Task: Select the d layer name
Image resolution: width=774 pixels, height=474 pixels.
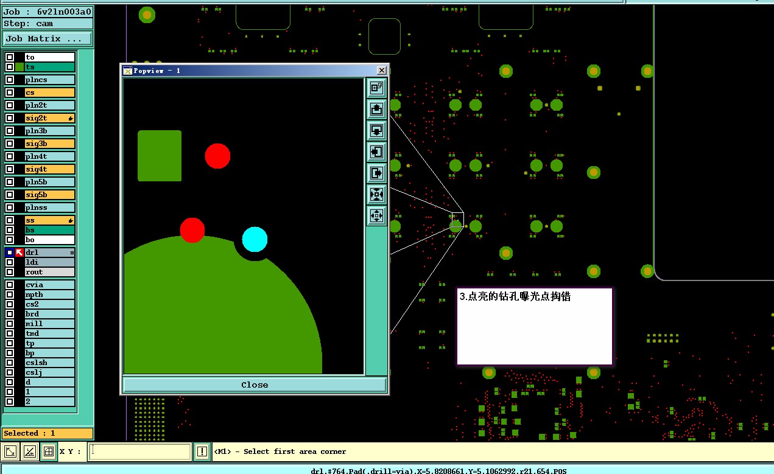Action: coord(50,382)
